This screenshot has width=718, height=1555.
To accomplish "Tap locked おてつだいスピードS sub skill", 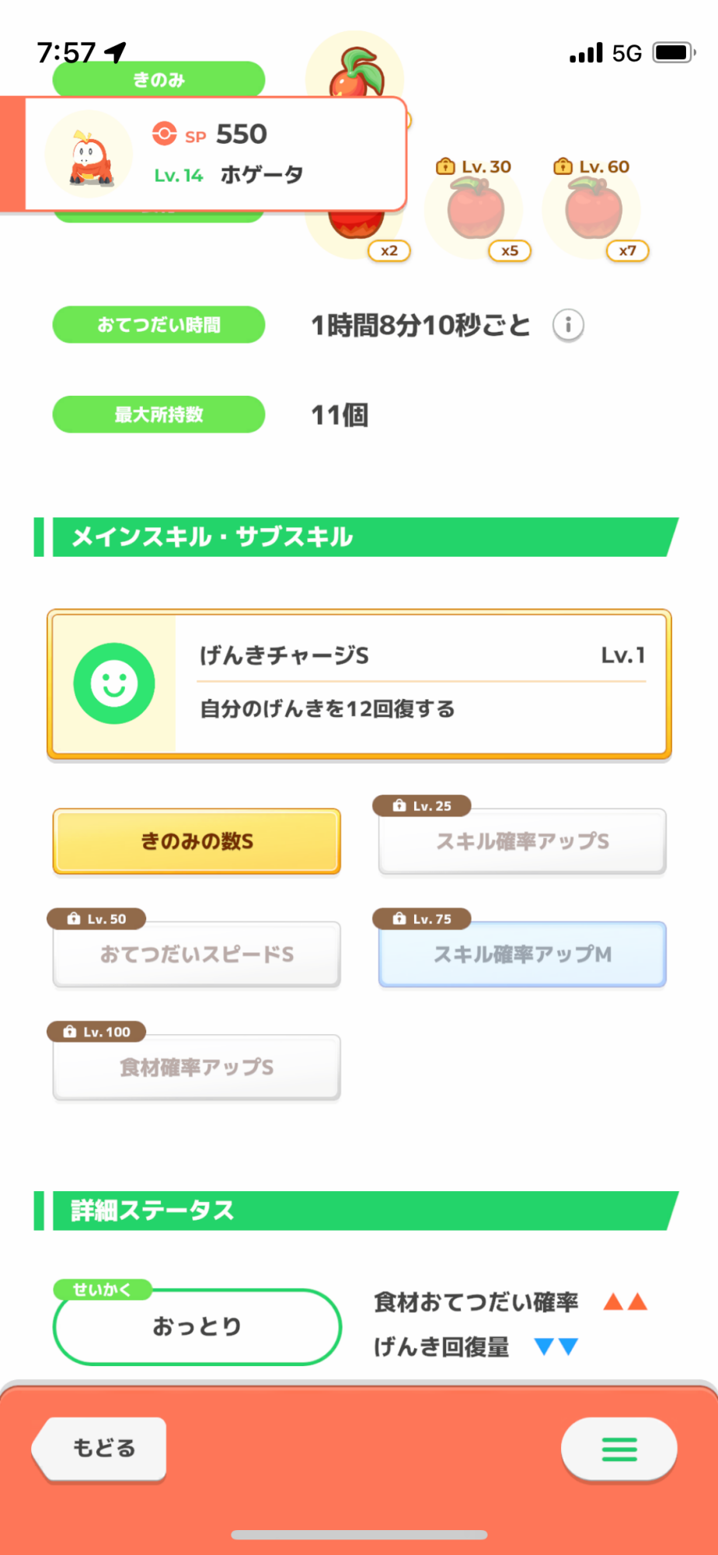I will [x=197, y=954].
